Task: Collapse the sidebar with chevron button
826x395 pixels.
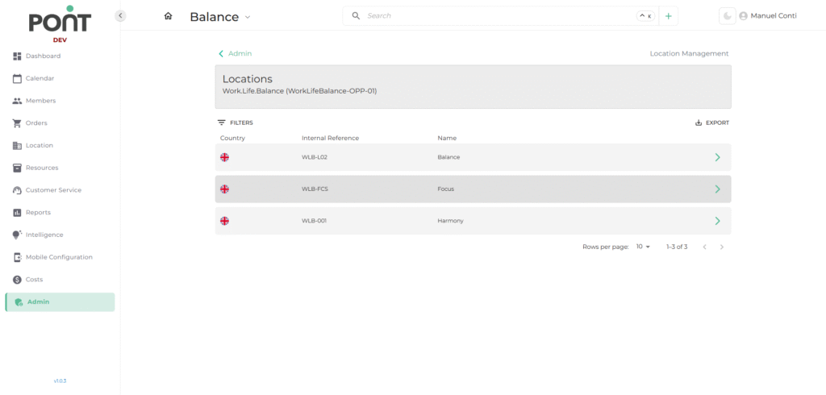Action: [x=121, y=15]
